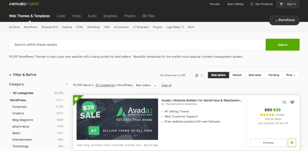Sort by Trending

273,75
